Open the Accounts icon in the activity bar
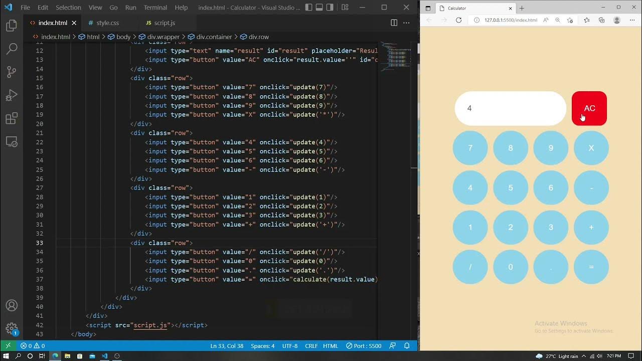 (12, 305)
